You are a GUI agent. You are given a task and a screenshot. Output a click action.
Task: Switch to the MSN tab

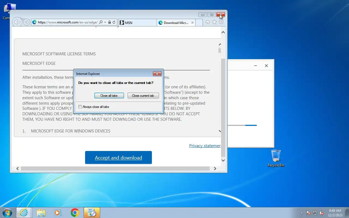click(x=137, y=23)
